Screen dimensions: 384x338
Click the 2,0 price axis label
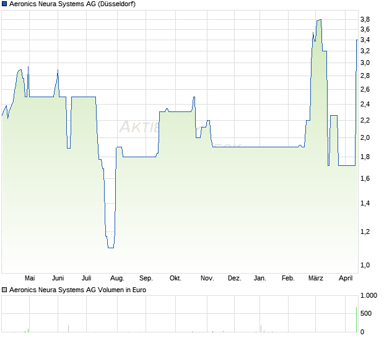365,137
